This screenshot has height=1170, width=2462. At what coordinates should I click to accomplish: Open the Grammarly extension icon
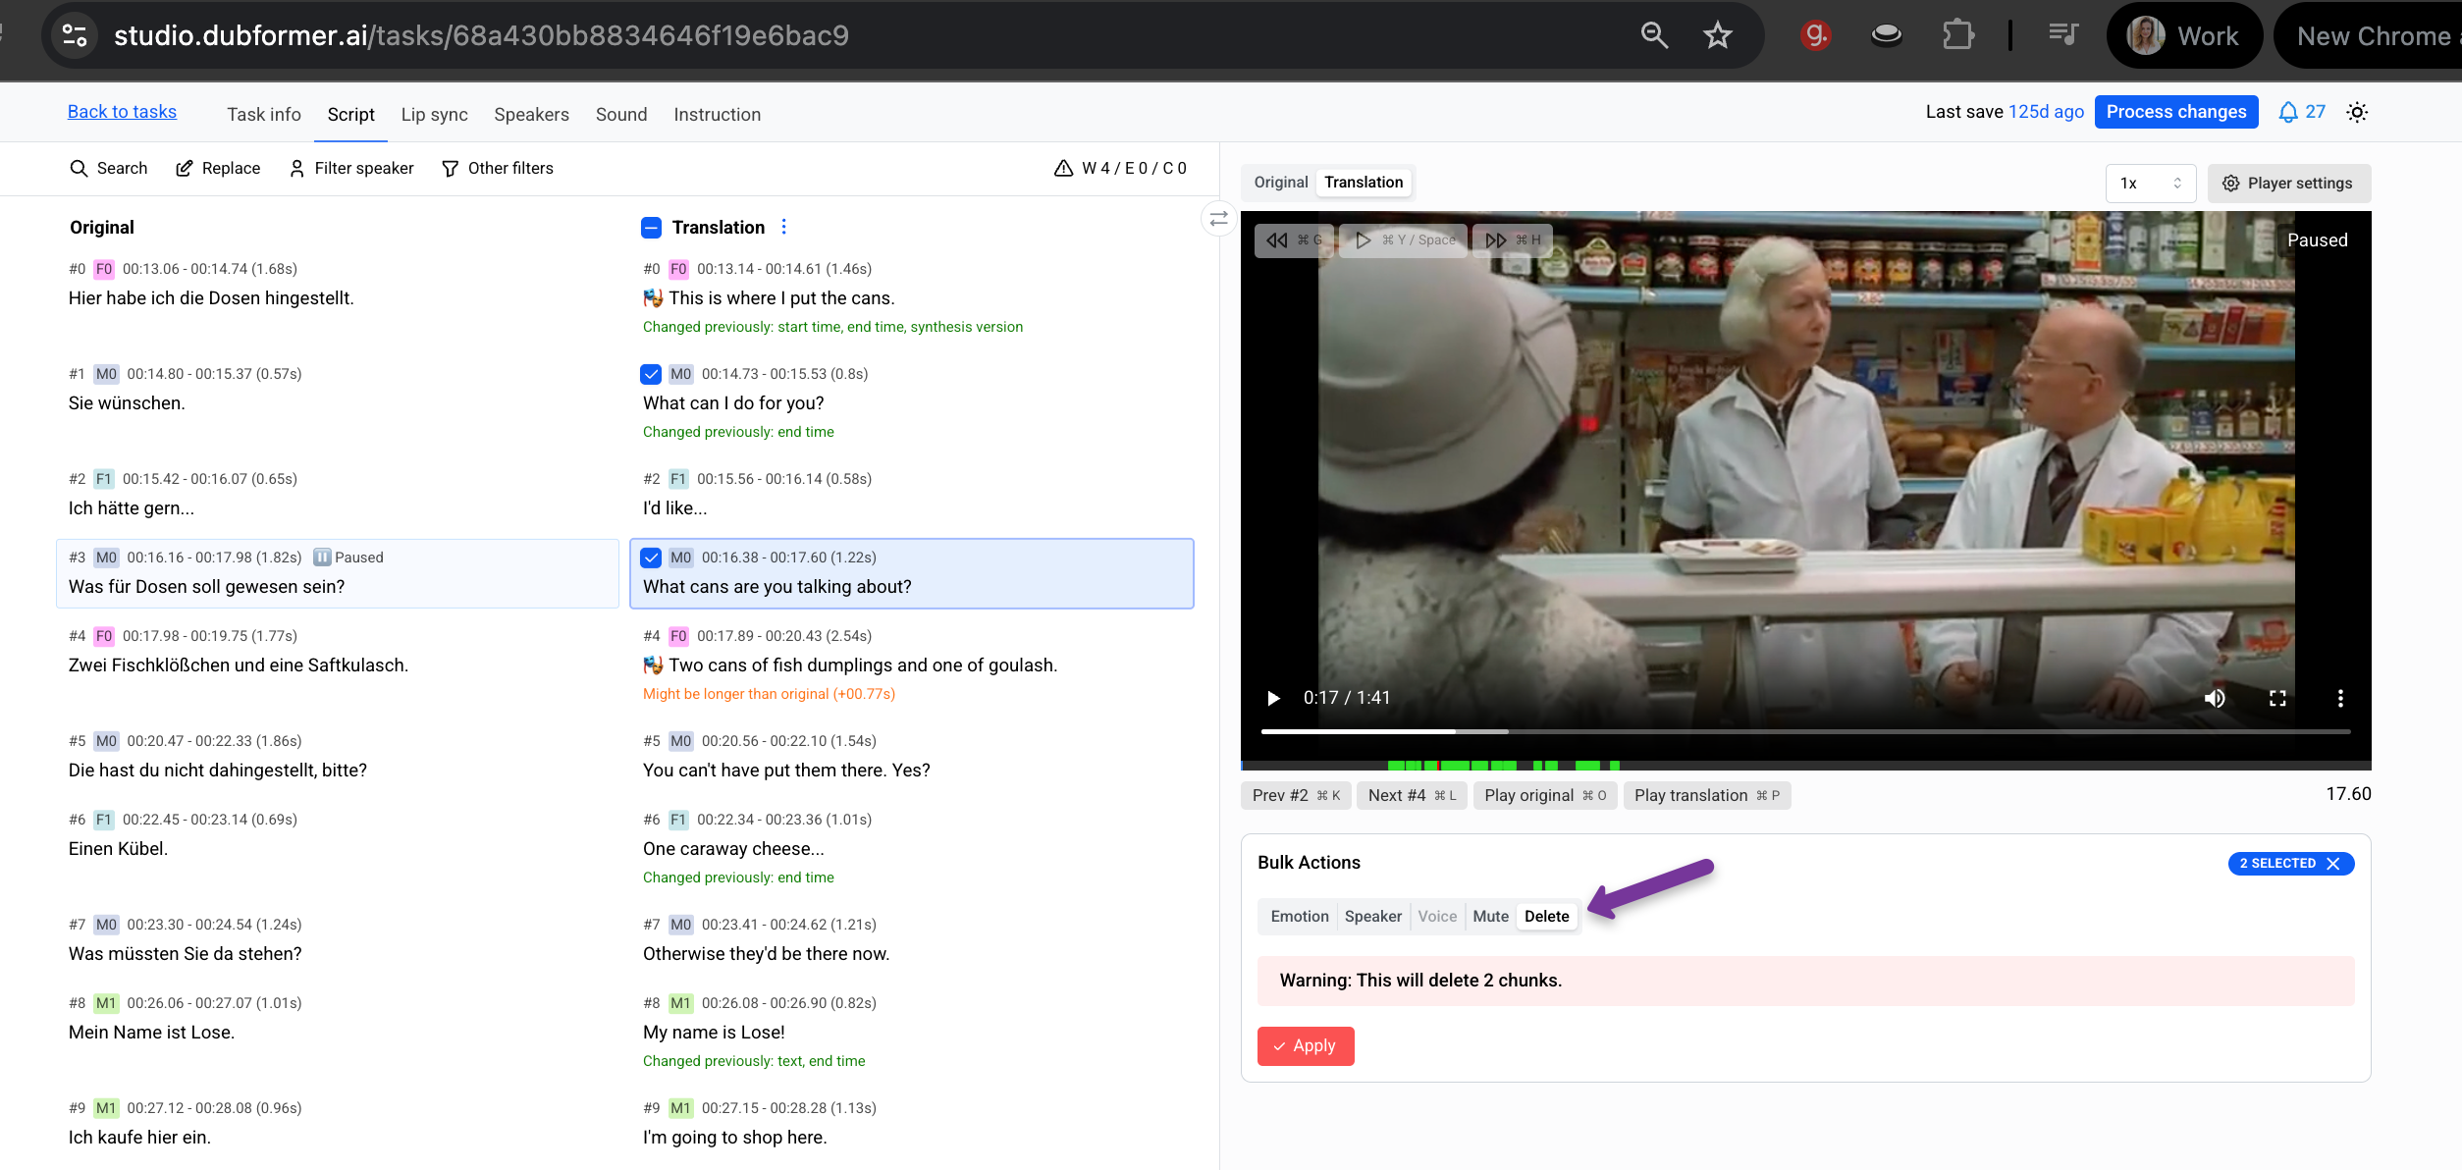(1815, 35)
